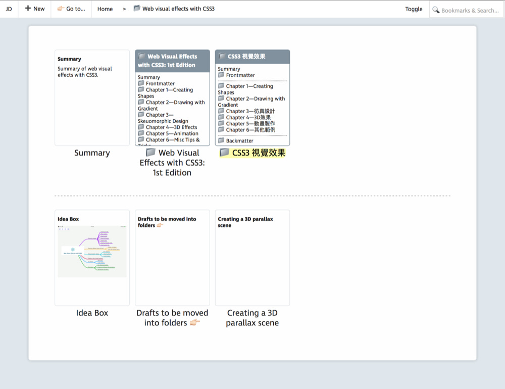Open the Summary card thumbnail

(92, 98)
